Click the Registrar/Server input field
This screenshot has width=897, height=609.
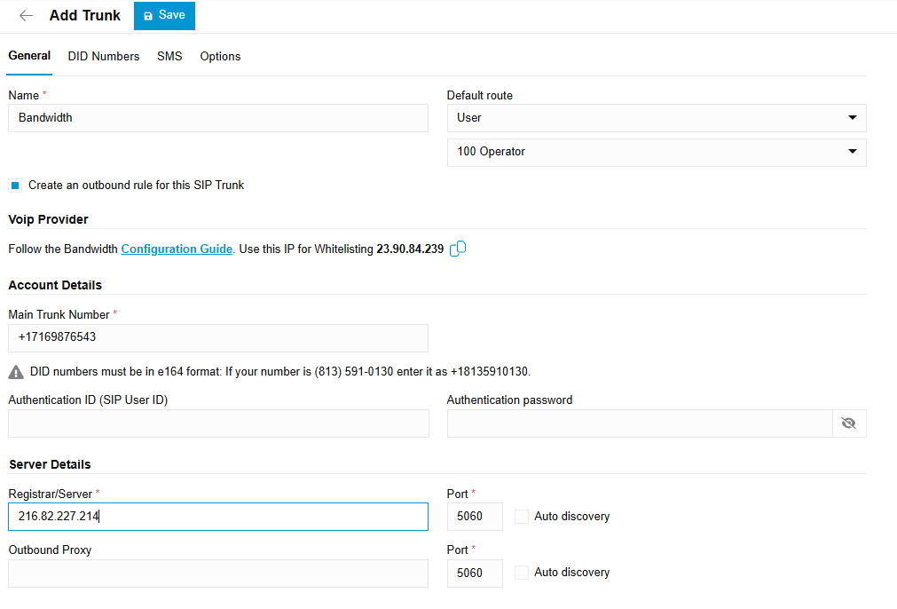[218, 517]
